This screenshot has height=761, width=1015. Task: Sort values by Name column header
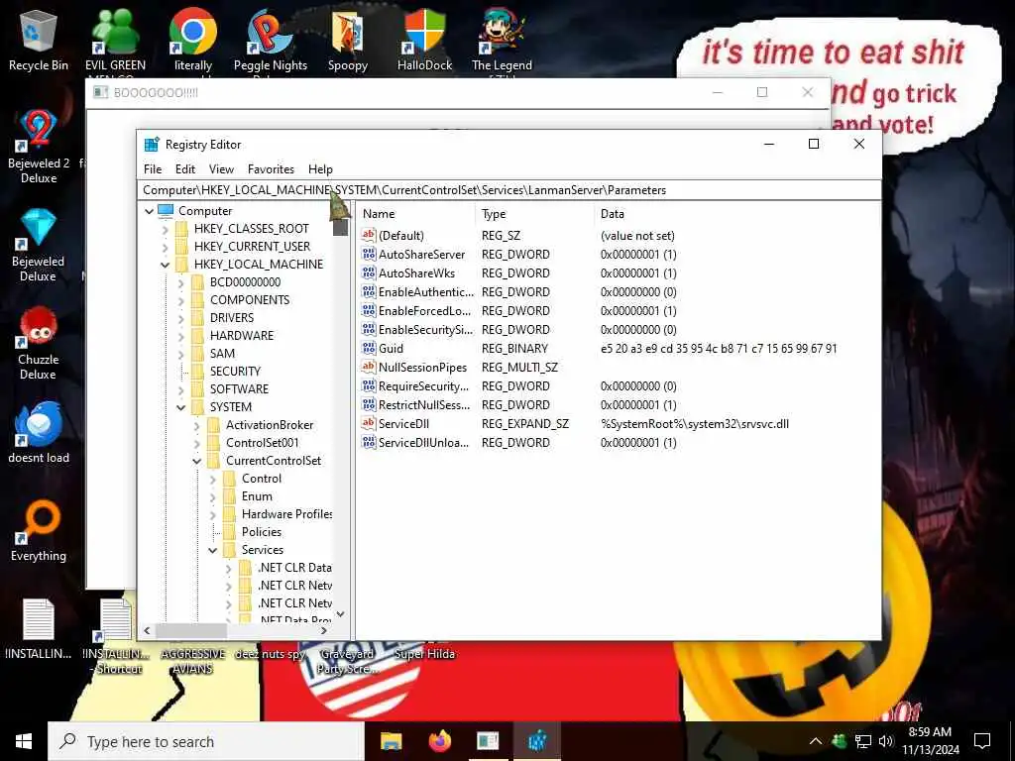(416, 214)
